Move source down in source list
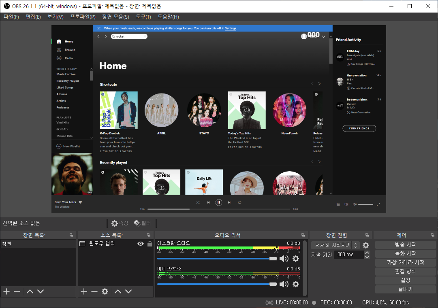438x308 pixels. [128, 291]
